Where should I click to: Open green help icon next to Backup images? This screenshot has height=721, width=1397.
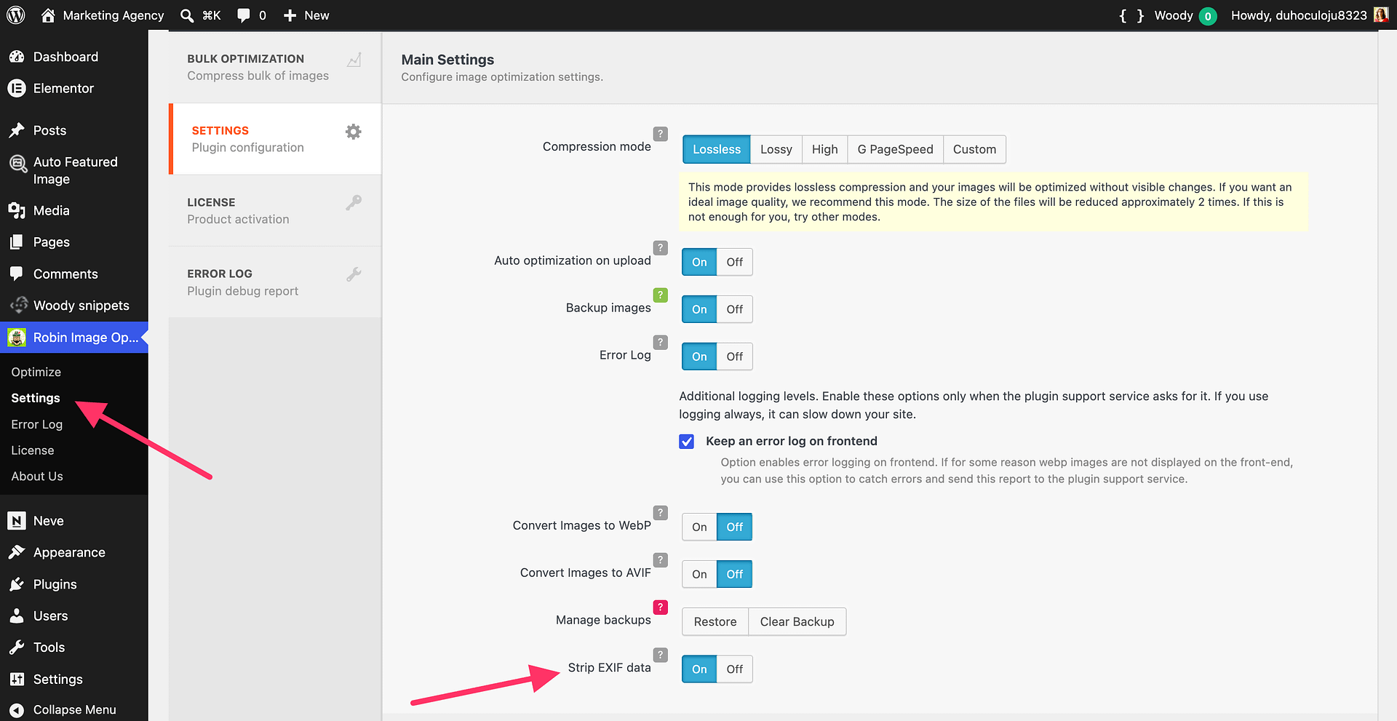(x=660, y=295)
